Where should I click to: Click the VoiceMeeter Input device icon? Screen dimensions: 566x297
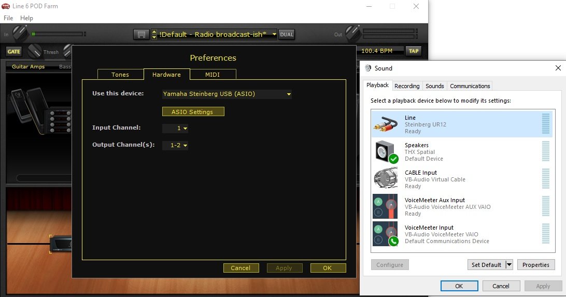coord(385,234)
